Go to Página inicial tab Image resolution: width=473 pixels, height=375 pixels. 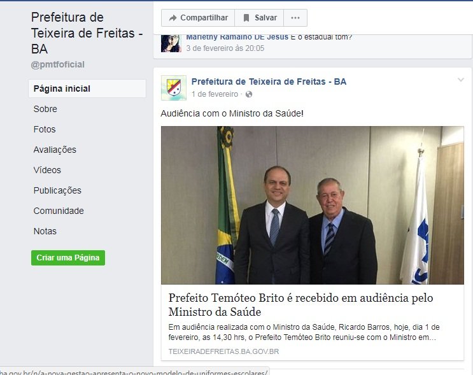pyautogui.click(x=87, y=88)
